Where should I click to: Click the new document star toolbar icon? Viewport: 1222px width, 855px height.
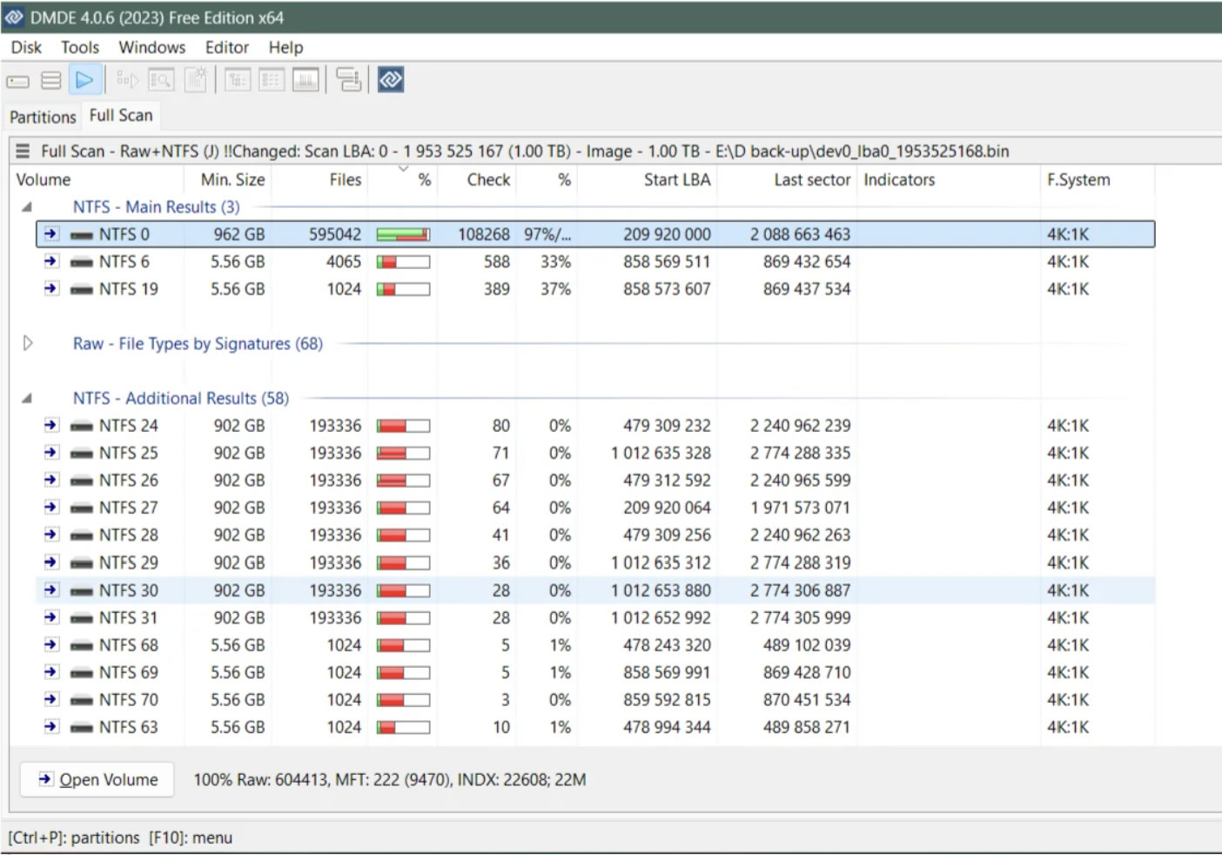pyautogui.click(x=196, y=80)
